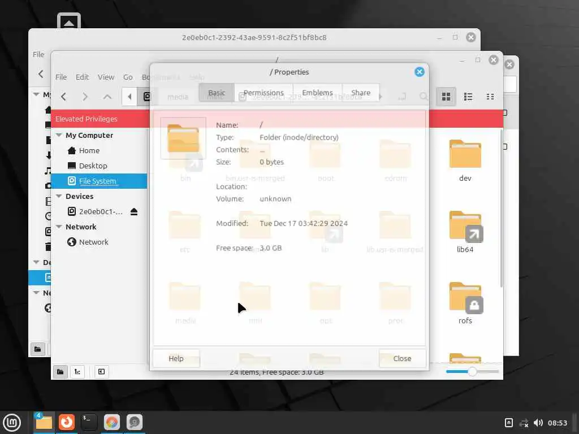This screenshot has height=434, width=579.
Task: Click the clock showing 08:53
Action: point(557,423)
